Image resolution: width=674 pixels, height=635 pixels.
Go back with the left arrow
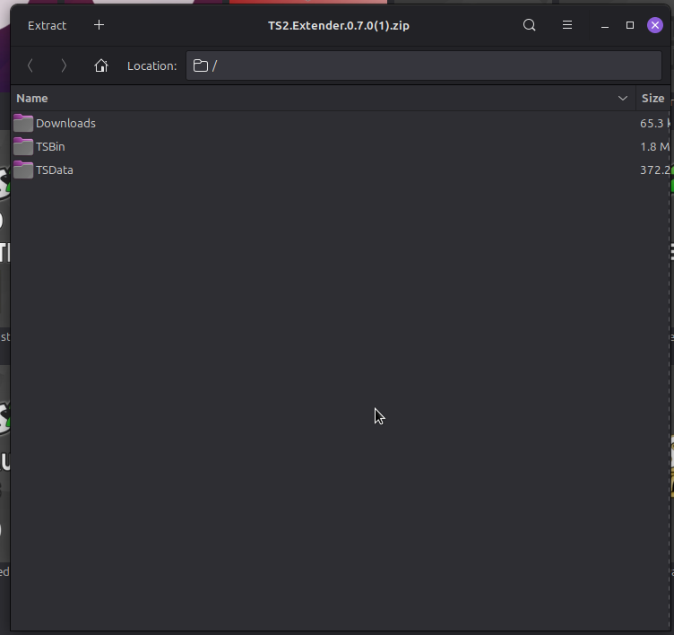[x=30, y=65]
